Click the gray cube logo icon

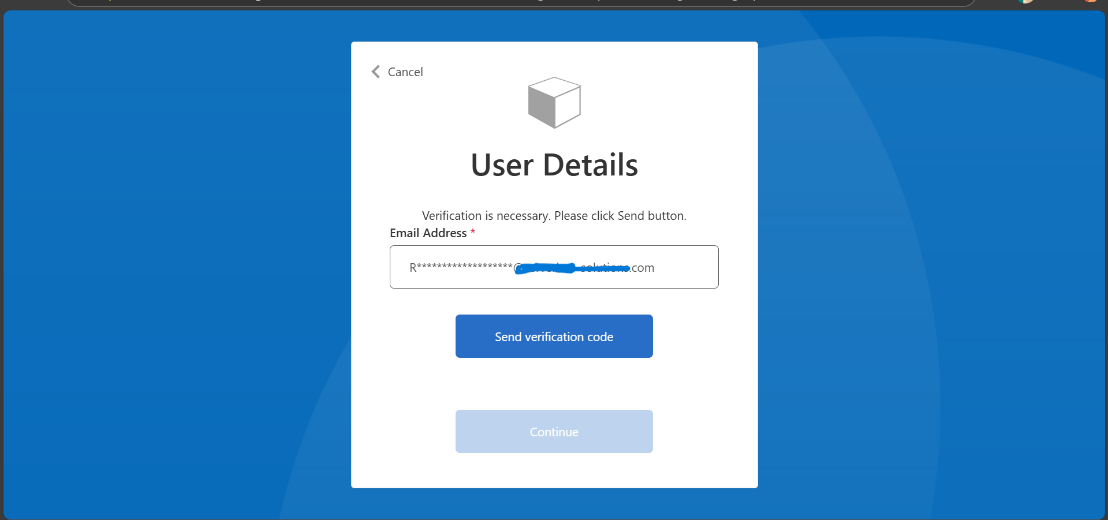point(554,103)
